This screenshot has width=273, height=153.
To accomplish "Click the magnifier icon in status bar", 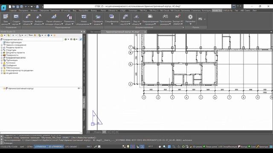I will tap(164, 147).
